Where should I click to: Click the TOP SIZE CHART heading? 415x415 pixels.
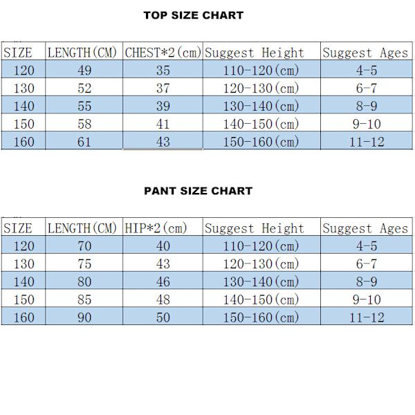pos(194,15)
